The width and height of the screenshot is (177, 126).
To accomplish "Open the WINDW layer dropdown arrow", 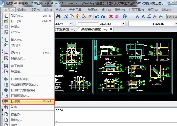I will tap(71, 24).
